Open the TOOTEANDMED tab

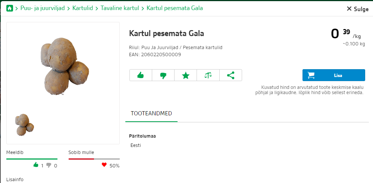pos(151,113)
